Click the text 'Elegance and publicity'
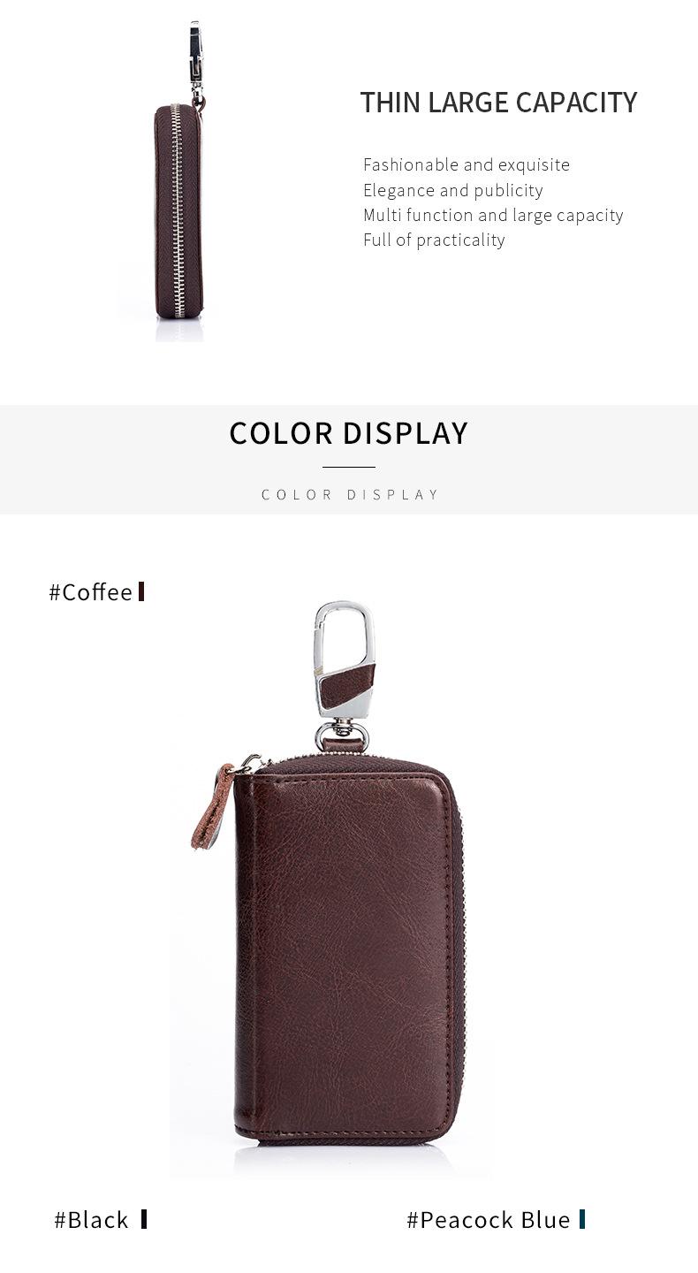The image size is (698, 1273). 452,190
